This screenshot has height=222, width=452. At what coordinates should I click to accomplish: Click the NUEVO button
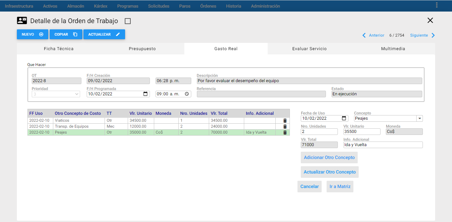32,34
